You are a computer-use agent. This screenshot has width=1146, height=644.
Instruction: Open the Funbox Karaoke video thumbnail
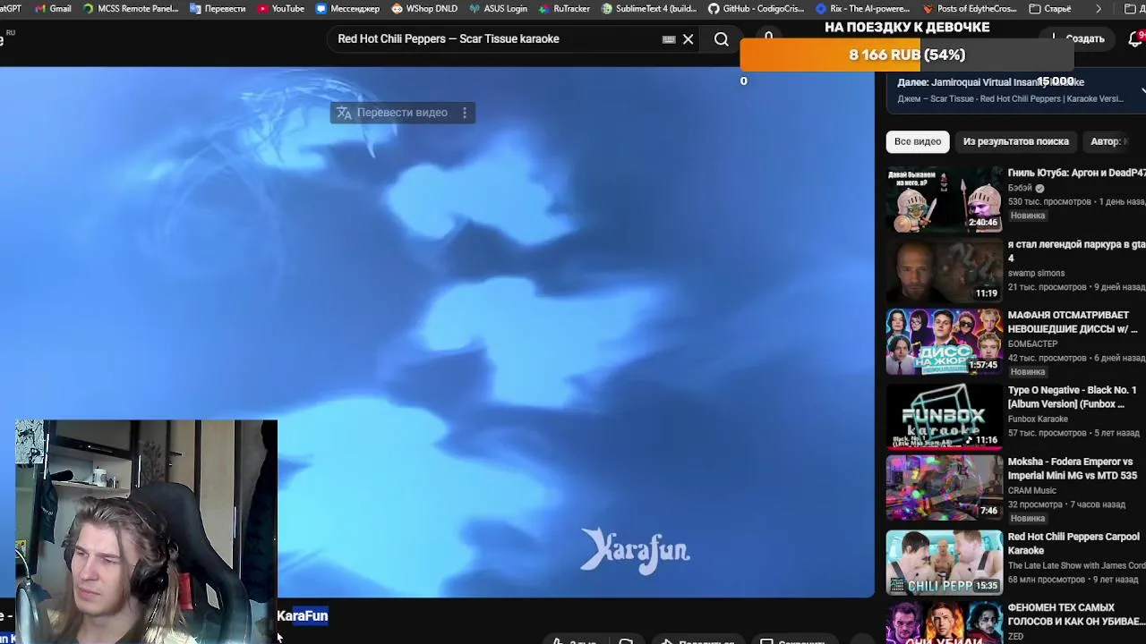945,416
